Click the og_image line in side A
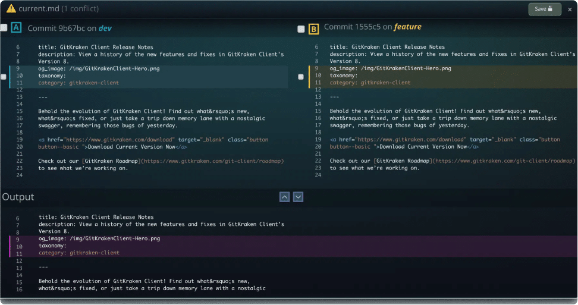 click(x=99, y=68)
